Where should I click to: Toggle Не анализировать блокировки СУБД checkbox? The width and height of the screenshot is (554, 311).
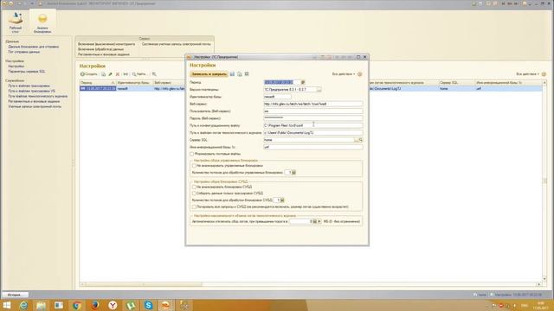[x=194, y=187]
